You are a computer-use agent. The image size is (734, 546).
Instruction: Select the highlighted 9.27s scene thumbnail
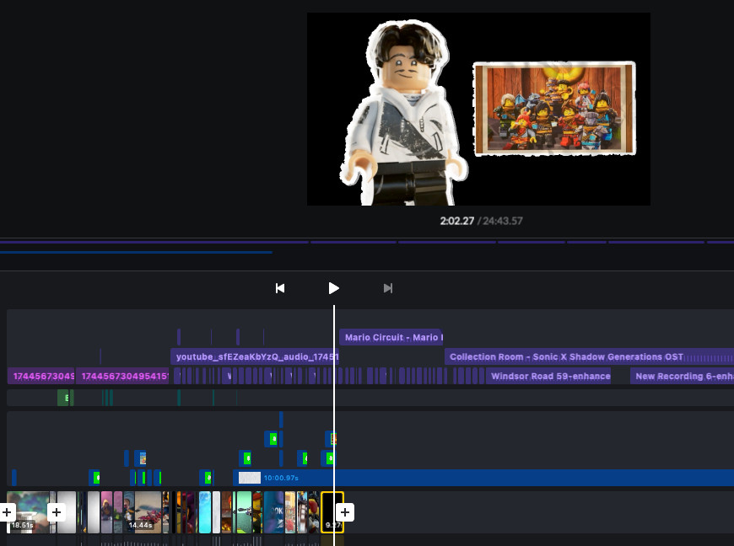(332, 512)
